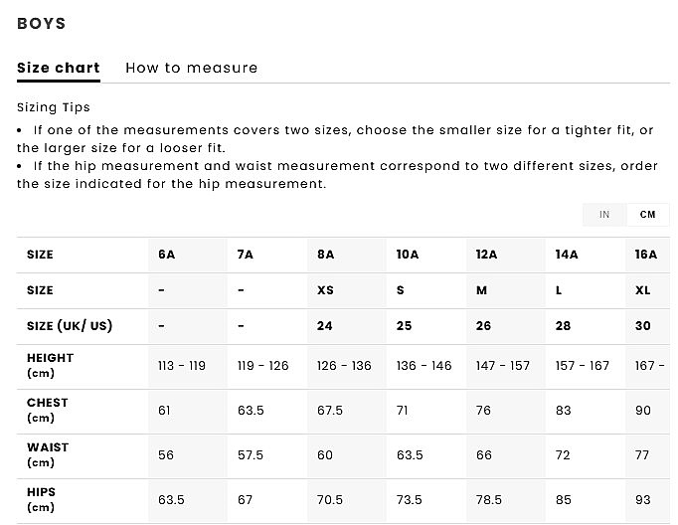Click the 10A size column header
The image size is (678, 525).
(x=408, y=255)
